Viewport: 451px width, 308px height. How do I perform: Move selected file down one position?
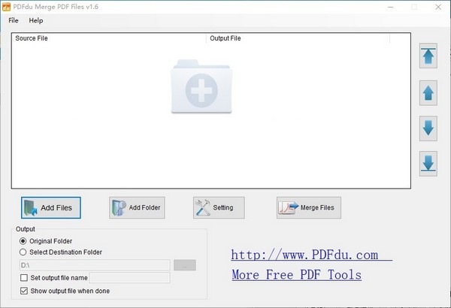pos(428,128)
